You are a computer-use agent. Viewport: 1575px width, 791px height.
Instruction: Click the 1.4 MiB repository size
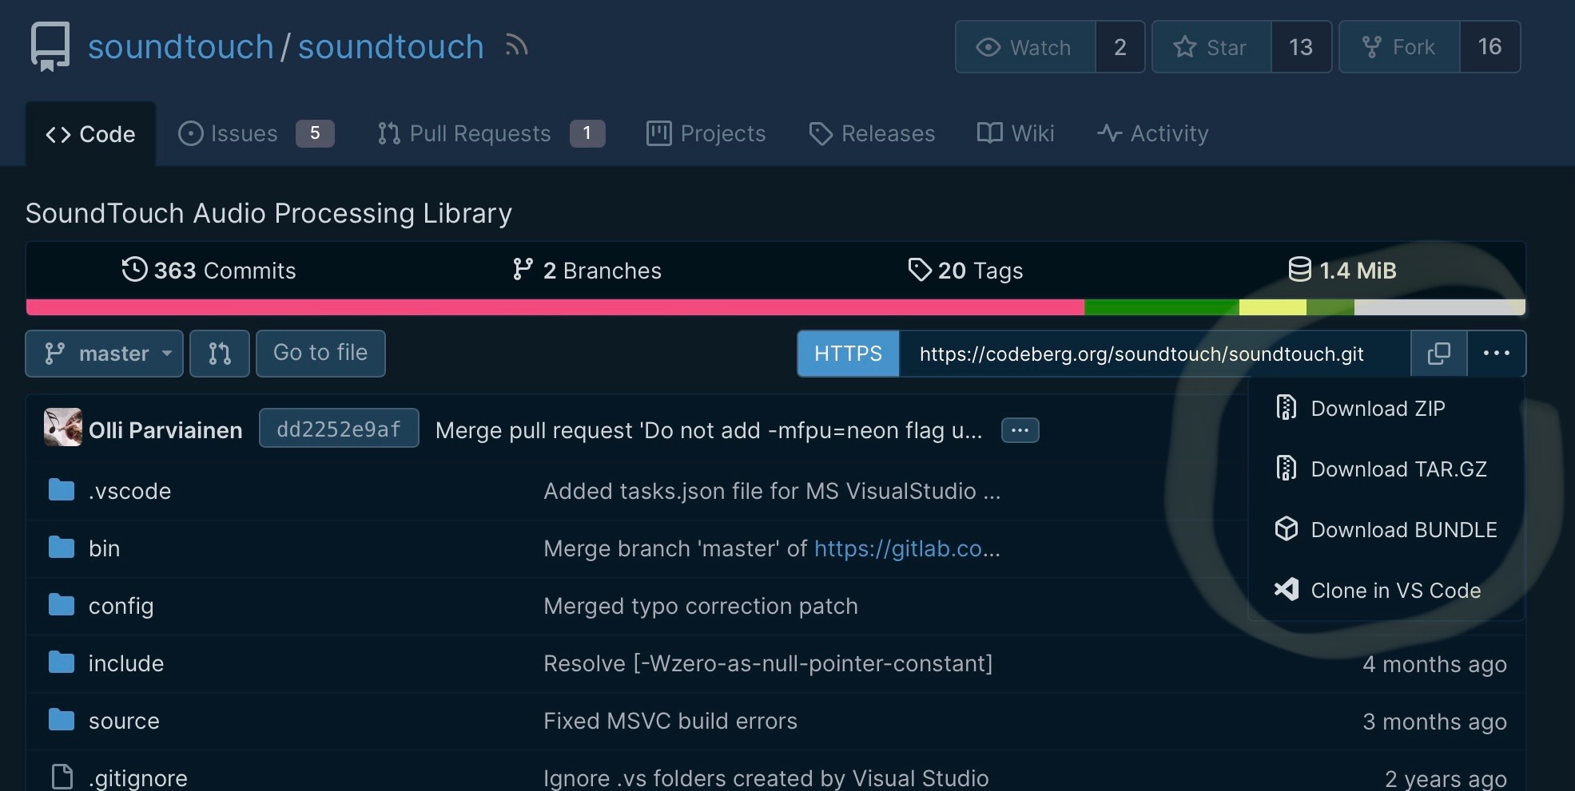[x=1342, y=271]
